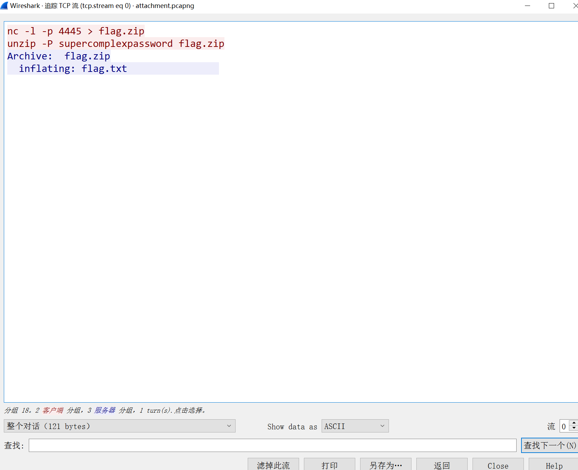Select the line 'inflating: flag.txt'
Screen dimensions: 578x470
73,69
